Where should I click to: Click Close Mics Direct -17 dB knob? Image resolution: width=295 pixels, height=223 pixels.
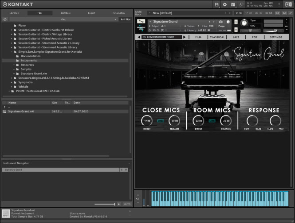pos(147,121)
